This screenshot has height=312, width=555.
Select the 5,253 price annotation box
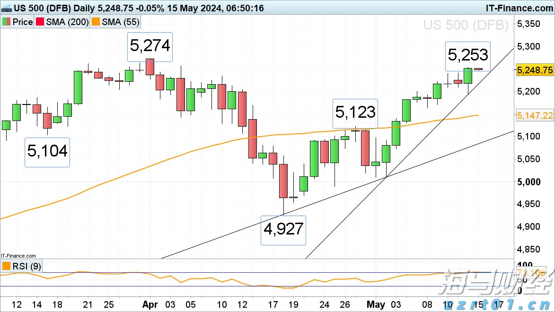coord(467,56)
